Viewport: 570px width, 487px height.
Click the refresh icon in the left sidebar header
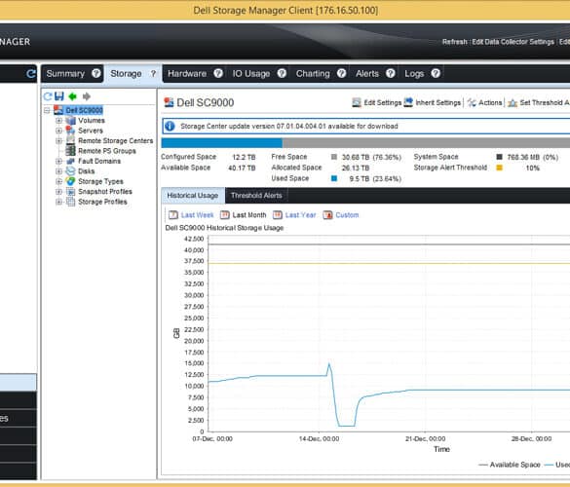click(x=31, y=74)
